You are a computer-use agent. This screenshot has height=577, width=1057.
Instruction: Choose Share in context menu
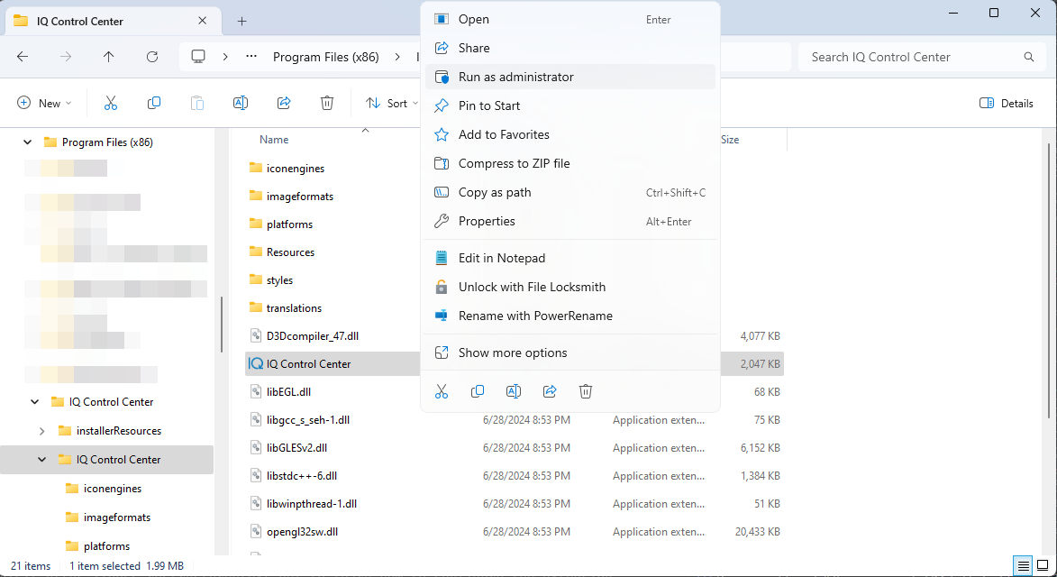570,48
